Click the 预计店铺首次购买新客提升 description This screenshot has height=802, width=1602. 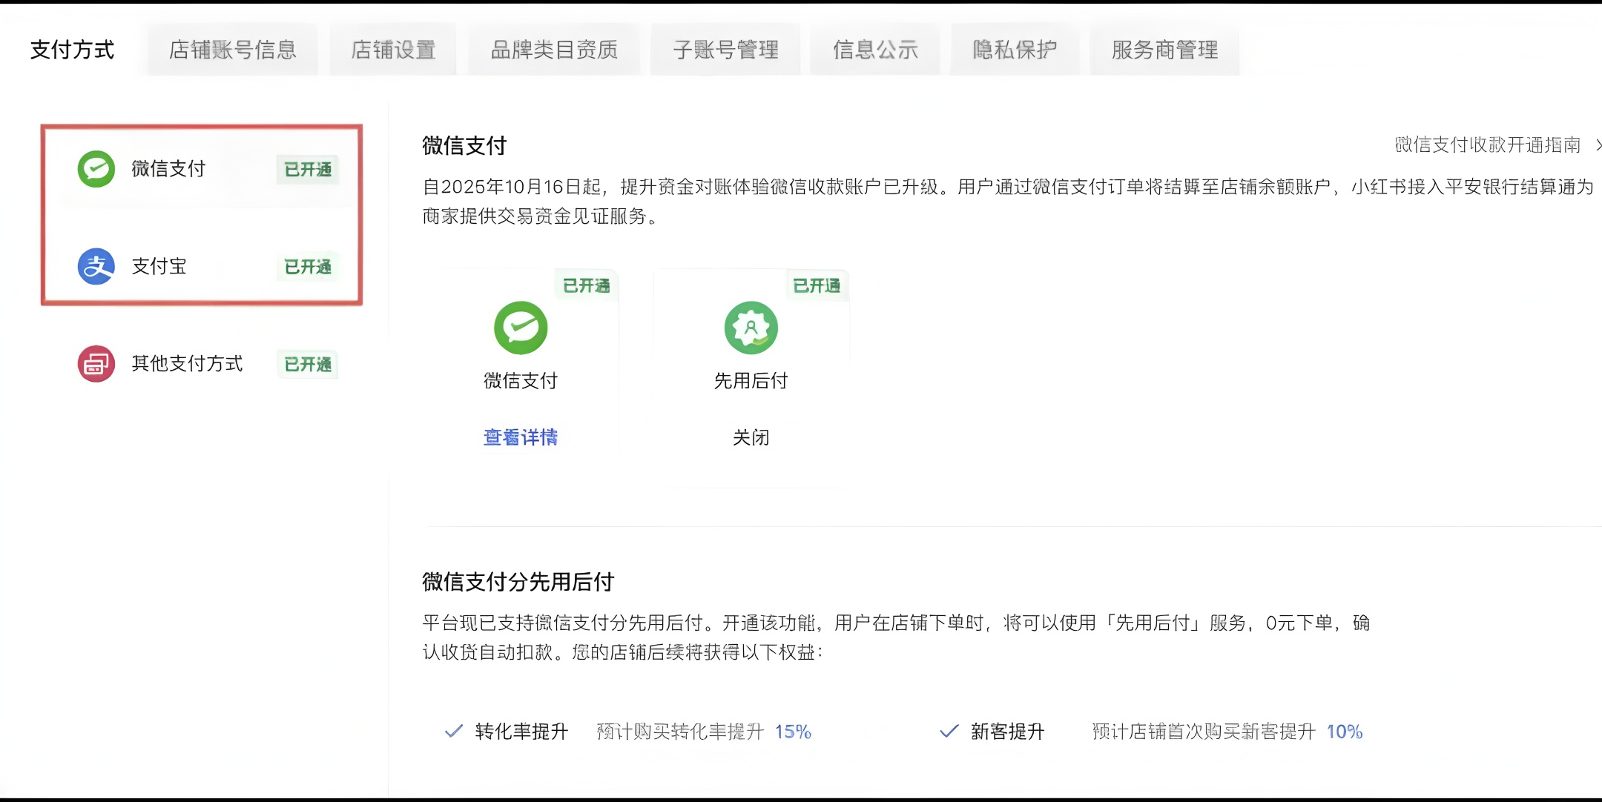click(x=1204, y=732)
